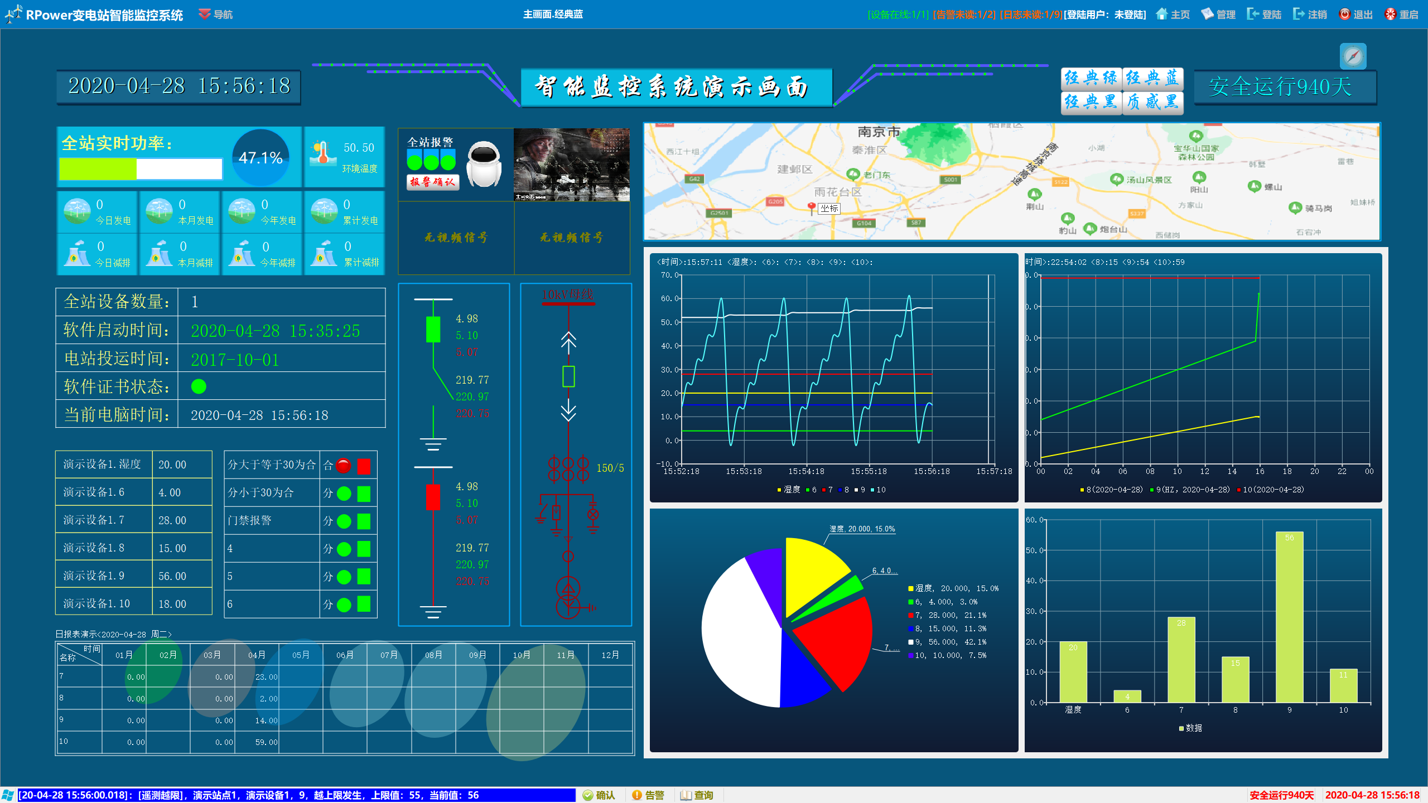1428x803 pixels.
Task: Click the downward arrow on the 10kV line
Action: coord(568,410)
